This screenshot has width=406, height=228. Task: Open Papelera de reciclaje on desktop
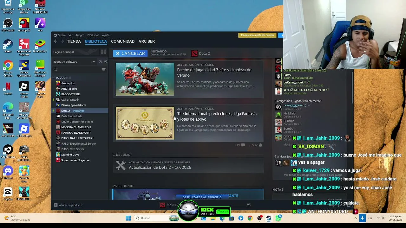click(x=8, y=7)
